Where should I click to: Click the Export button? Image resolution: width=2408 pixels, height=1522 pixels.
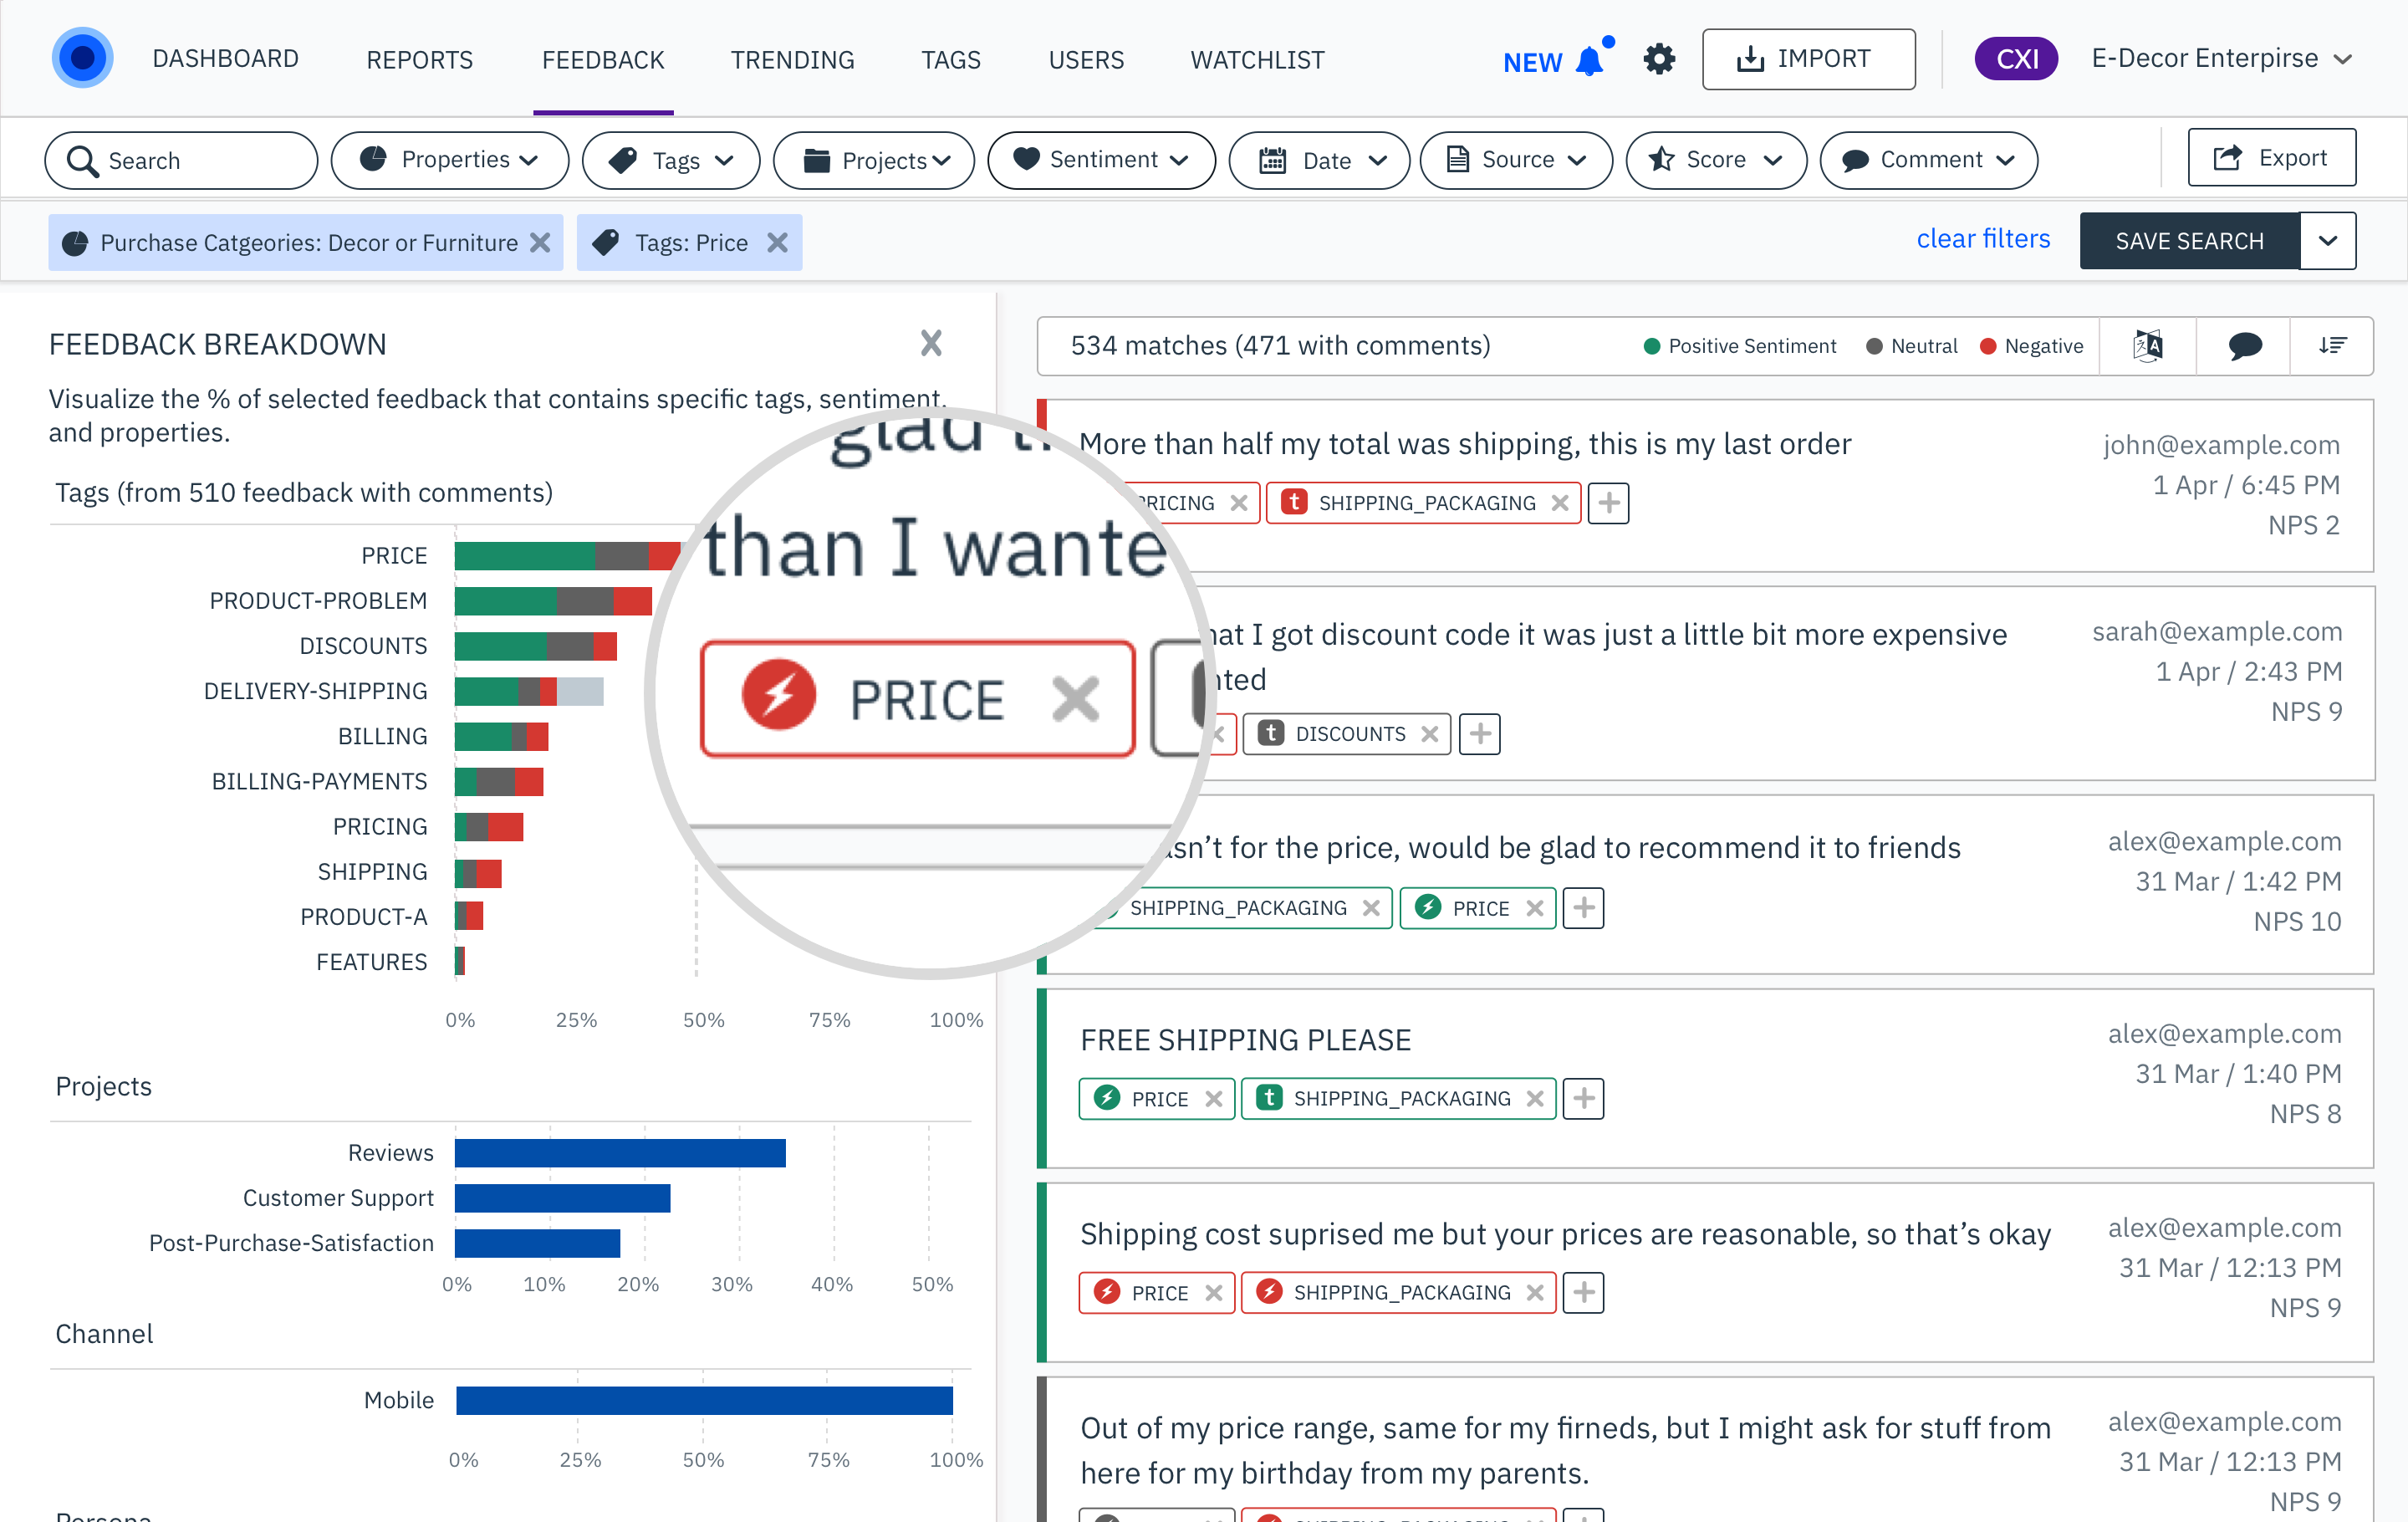pos(2271,158)
